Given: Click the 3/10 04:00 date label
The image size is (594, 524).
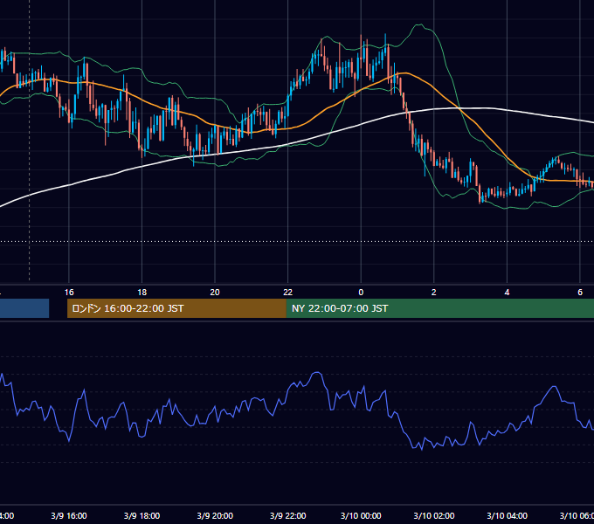Looking at the screenshot, I should pos(507,516).
